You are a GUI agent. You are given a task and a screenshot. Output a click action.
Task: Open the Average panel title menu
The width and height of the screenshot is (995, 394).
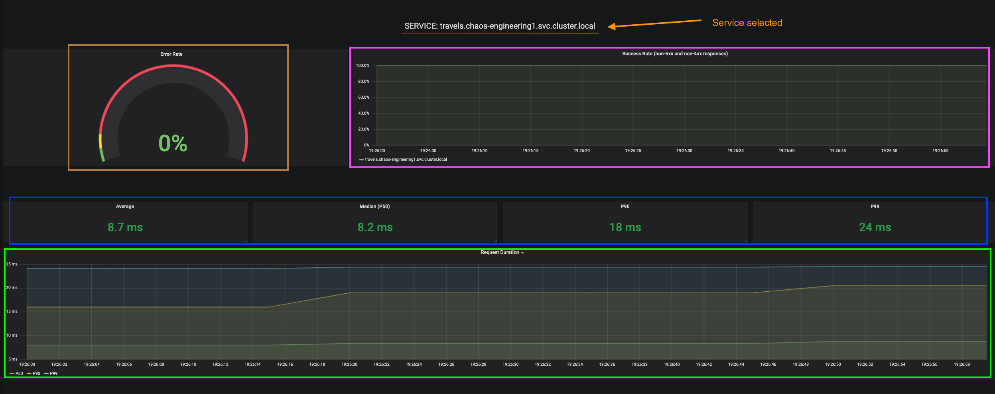click(125, 207)
